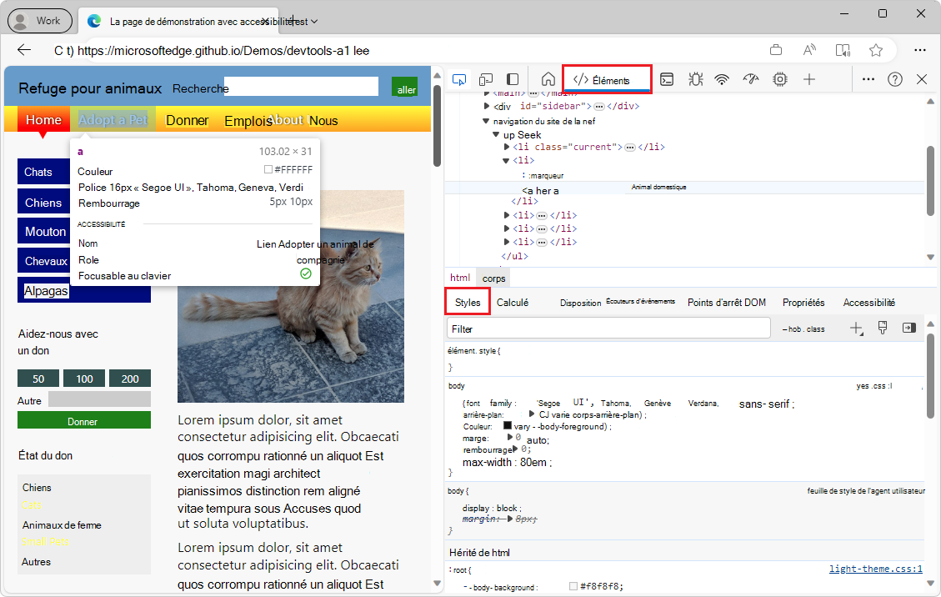The width and height of the screenshot is (941, 597).
Task: Add more tools with plus icon
Action: coord(809,79)
